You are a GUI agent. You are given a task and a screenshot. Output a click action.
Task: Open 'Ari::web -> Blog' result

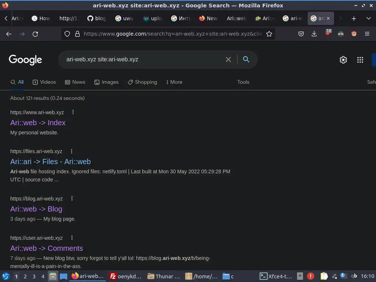36,209
